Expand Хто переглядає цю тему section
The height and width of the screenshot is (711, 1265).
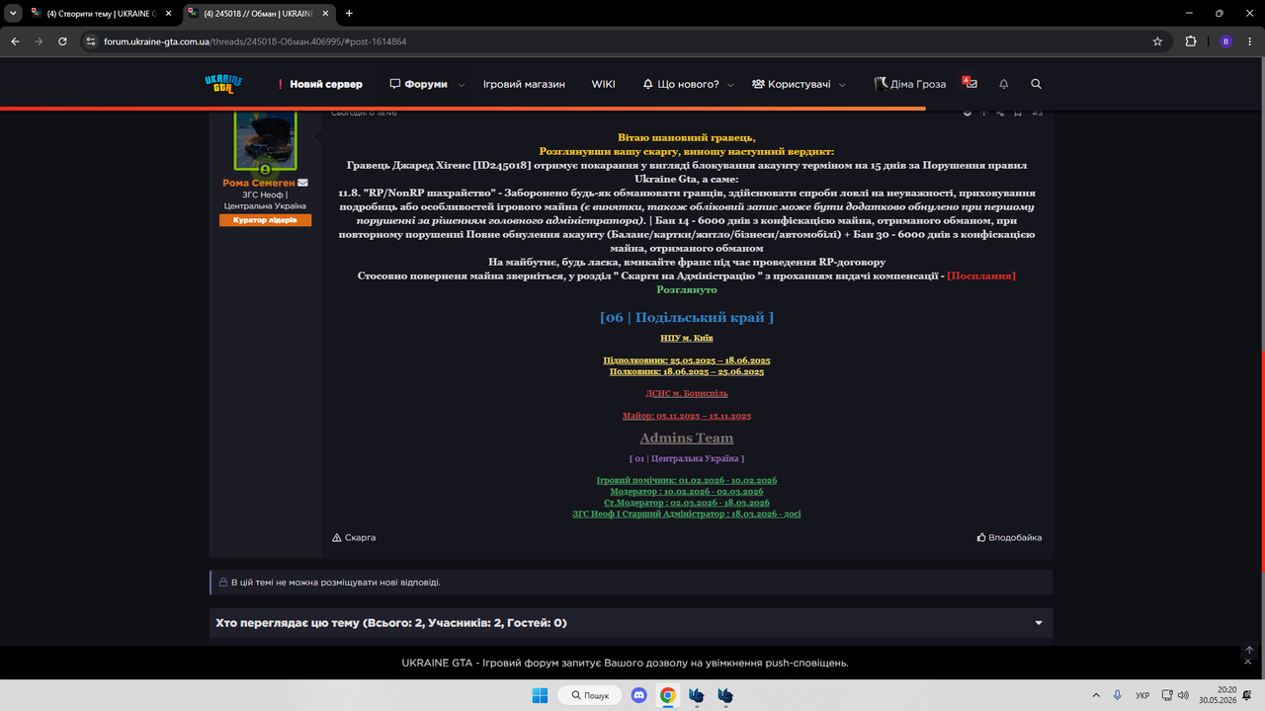click(1039, 623)
